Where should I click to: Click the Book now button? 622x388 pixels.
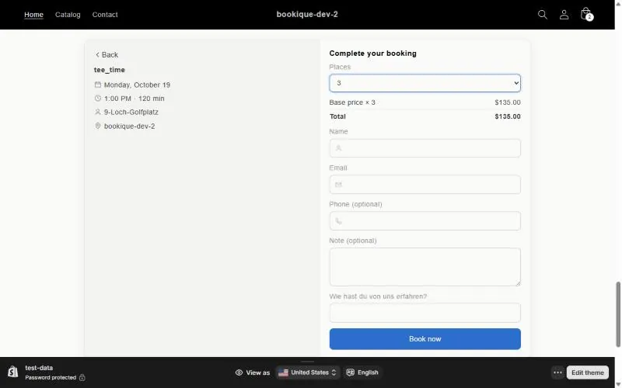[x=425, y=339]
